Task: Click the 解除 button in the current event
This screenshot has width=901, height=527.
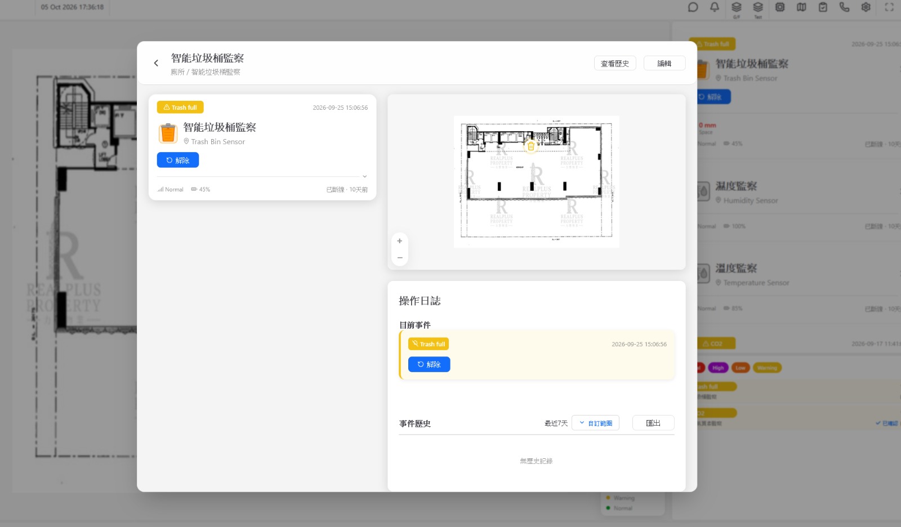Action: click(x=429, y=364)
